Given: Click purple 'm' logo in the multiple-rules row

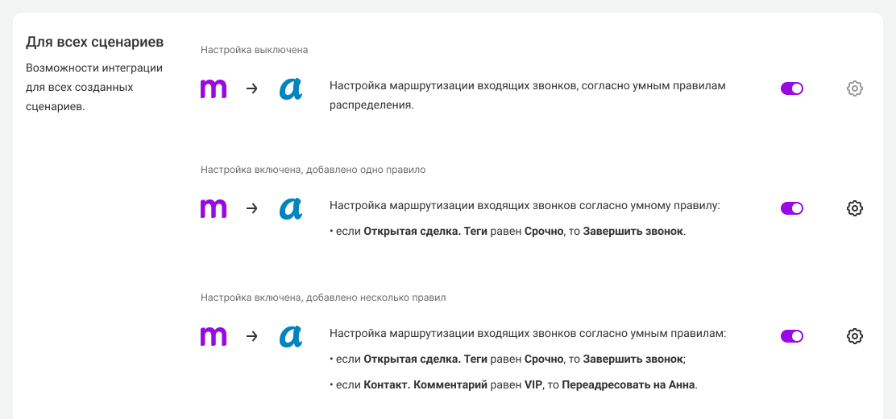Looking at the screenshot, I should pos(214,336).
